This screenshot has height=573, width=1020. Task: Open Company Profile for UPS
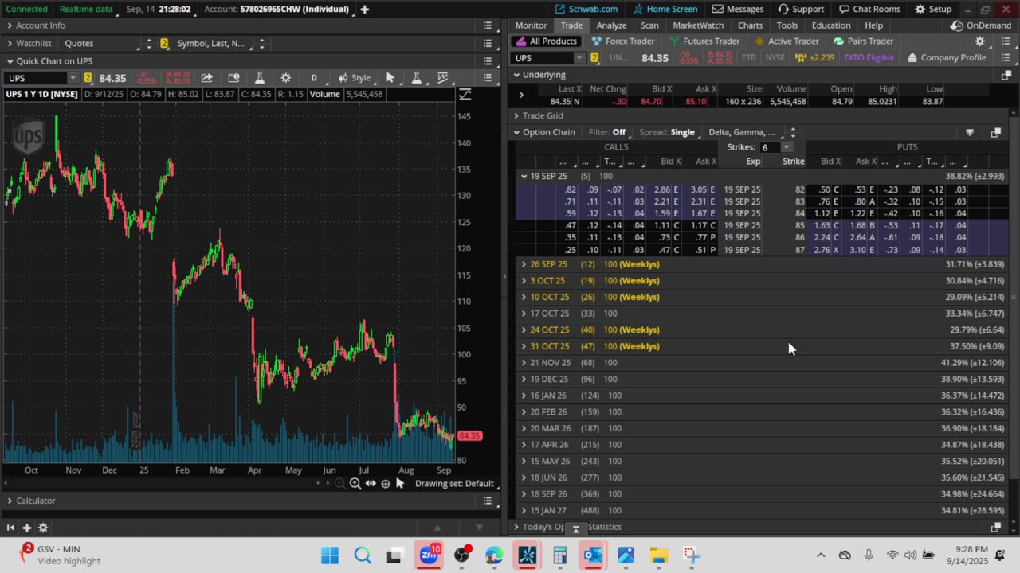(947, 58)
